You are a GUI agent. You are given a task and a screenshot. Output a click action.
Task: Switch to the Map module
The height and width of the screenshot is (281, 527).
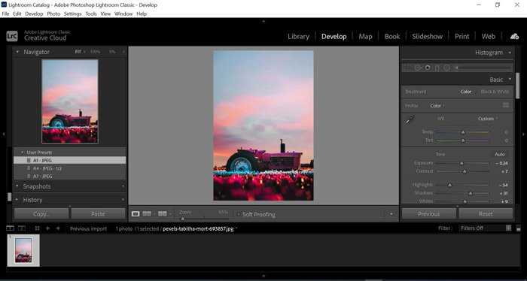point(365,37)
